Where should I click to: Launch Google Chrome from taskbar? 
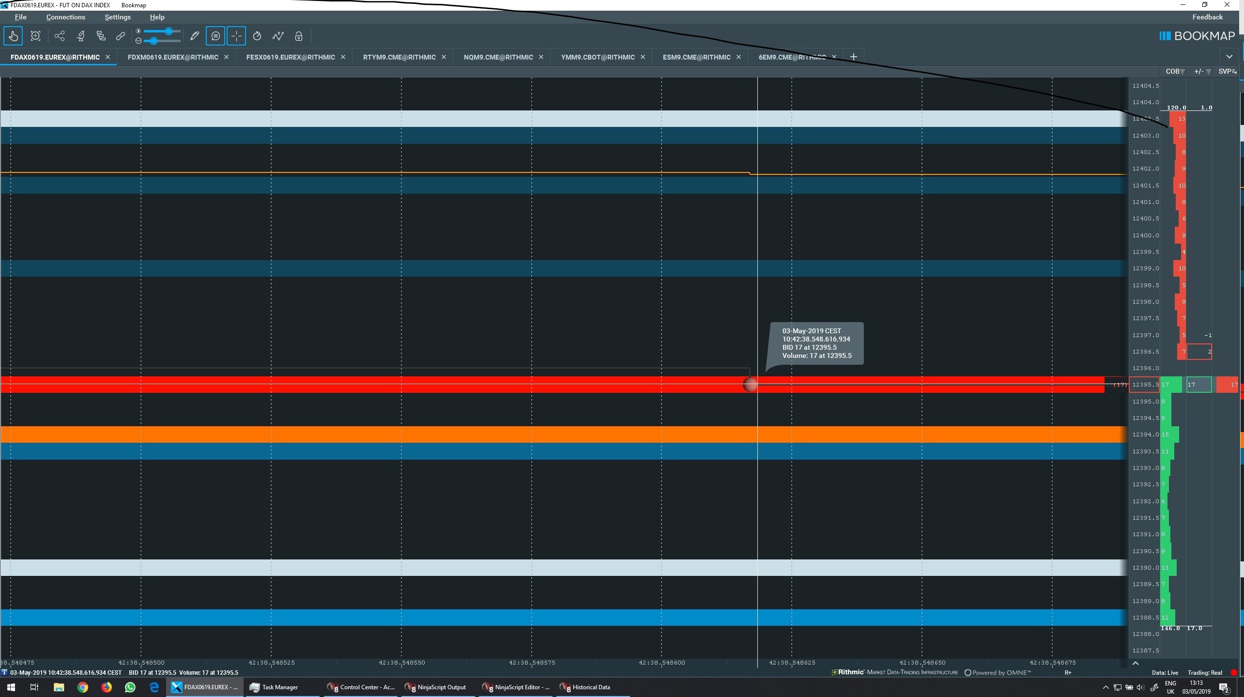pos(83,687)
